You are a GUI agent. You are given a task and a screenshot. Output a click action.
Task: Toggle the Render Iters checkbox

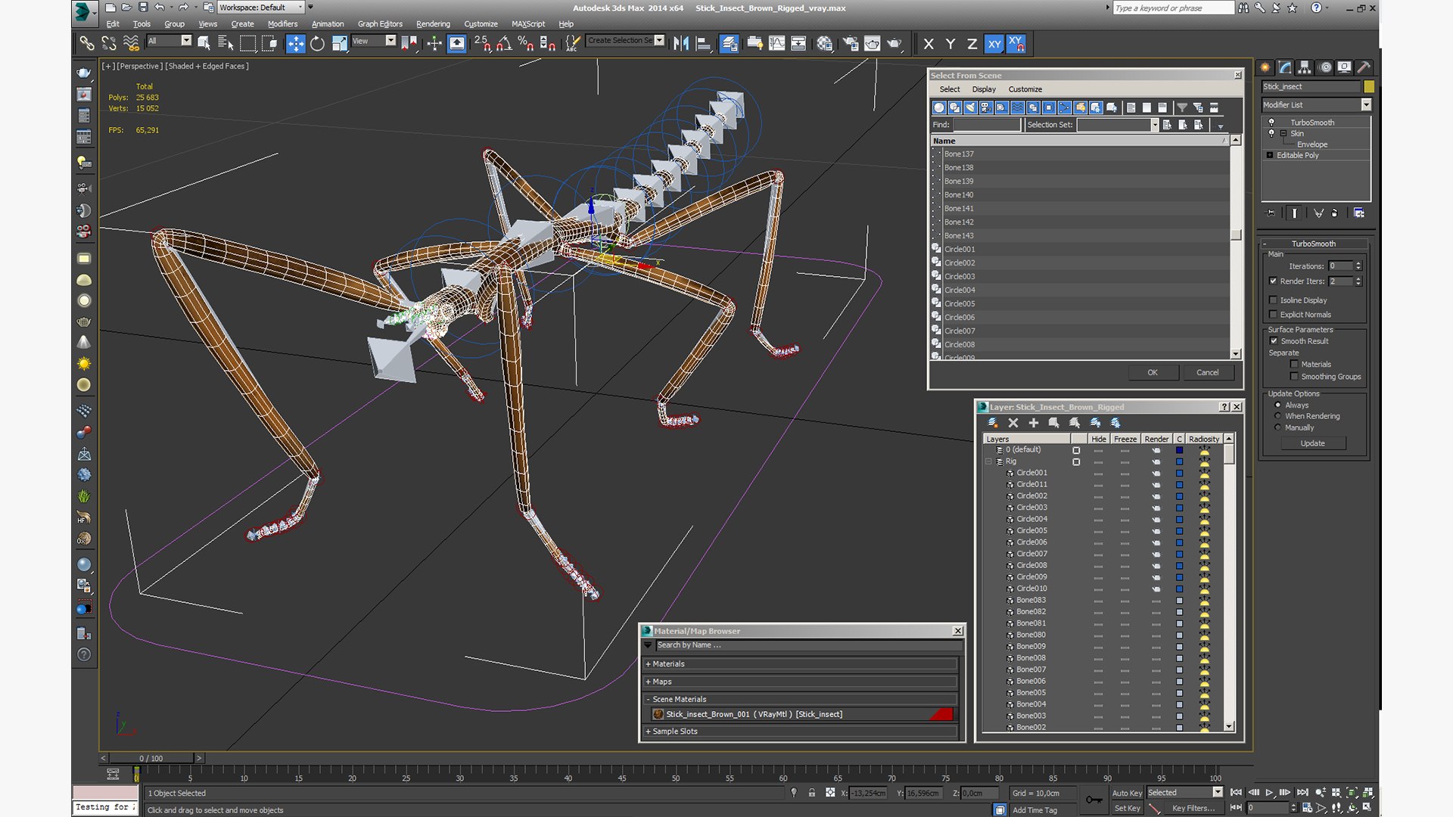[1273, 281]
